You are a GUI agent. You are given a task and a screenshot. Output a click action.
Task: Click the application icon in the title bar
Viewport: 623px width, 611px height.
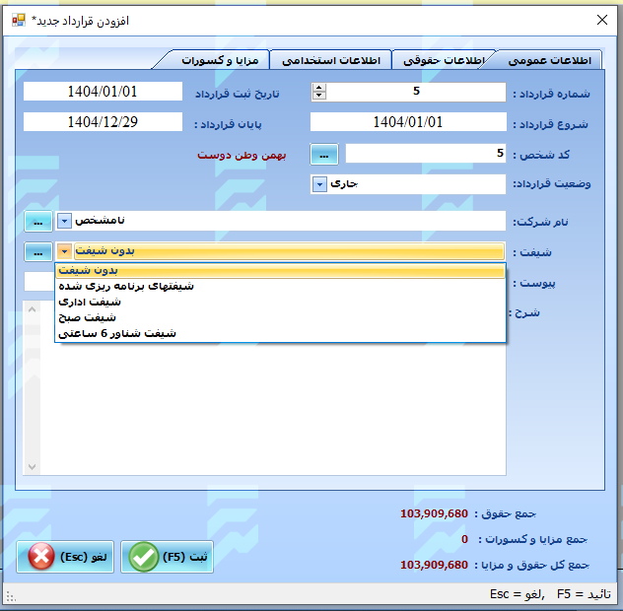(x=18, y=20)
